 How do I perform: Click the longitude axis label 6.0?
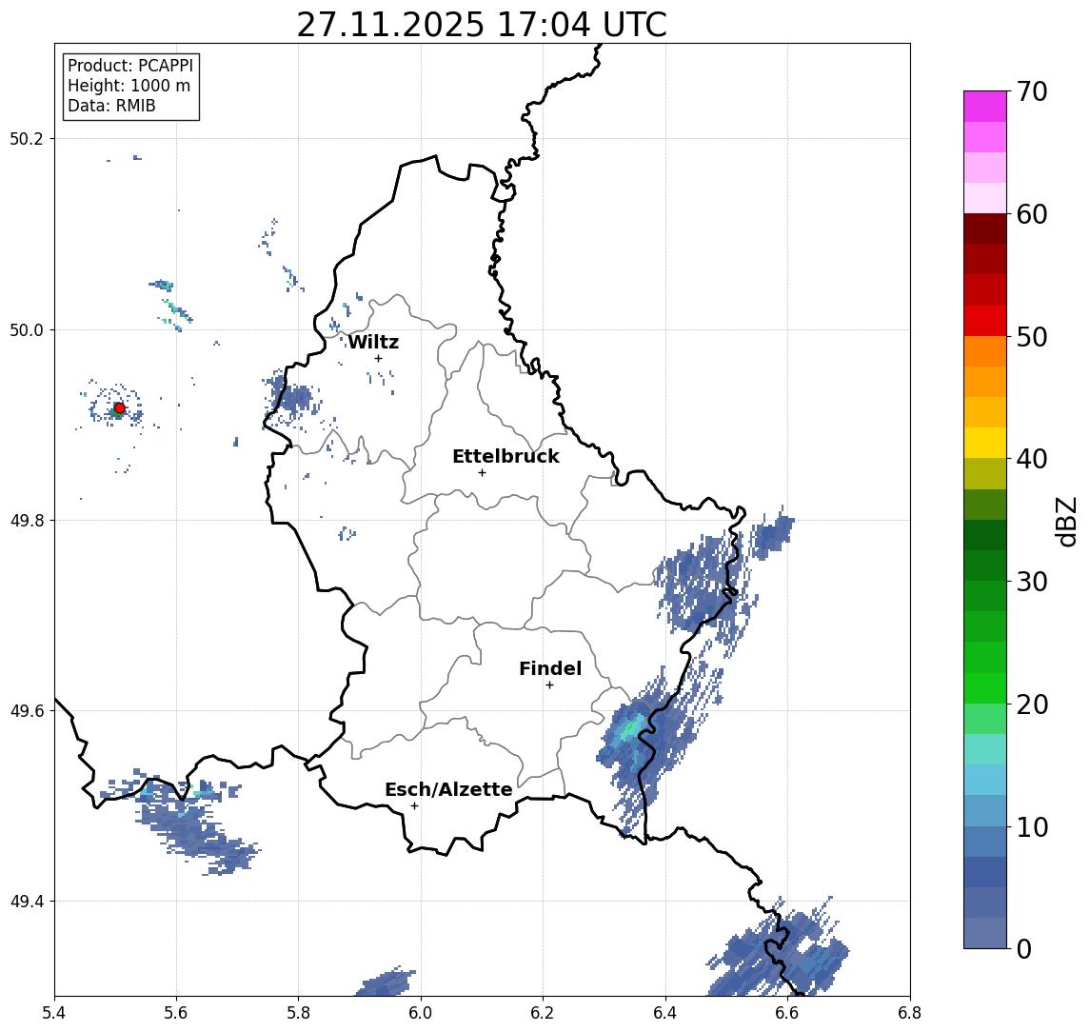pos(422,1013)
